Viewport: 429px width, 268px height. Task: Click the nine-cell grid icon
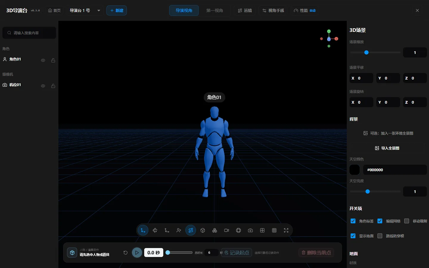point(274,230)
